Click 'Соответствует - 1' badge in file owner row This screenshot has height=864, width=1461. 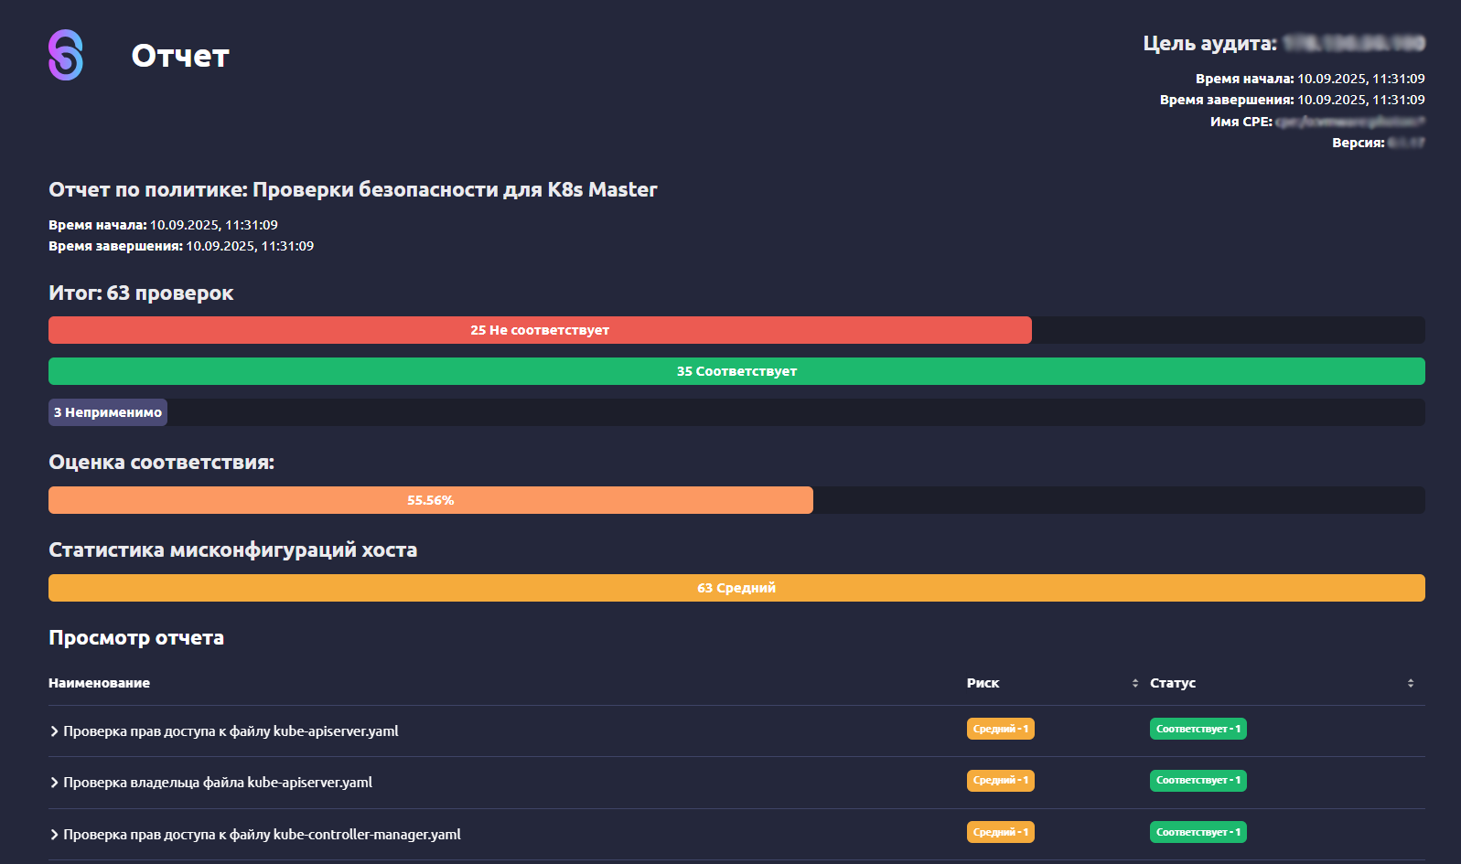click(1198, 780)
